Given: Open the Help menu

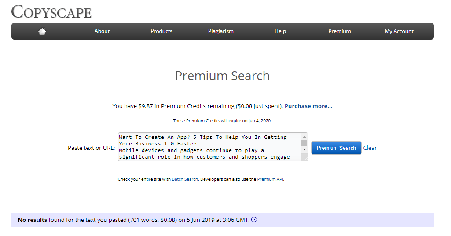Looking at the screenshot, I should click(x=280, y=31).
